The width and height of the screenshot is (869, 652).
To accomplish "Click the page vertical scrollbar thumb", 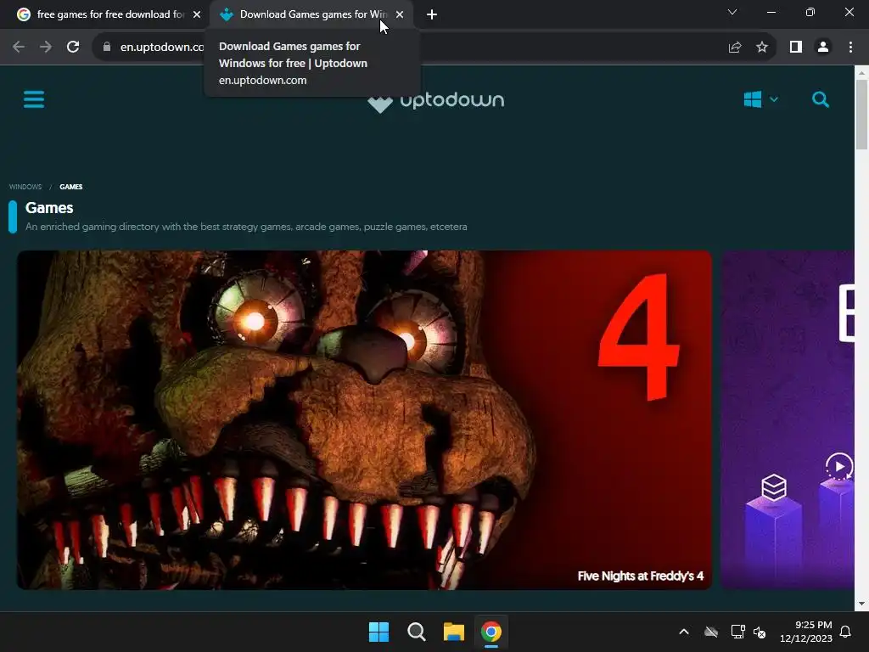I will [861, 115].
